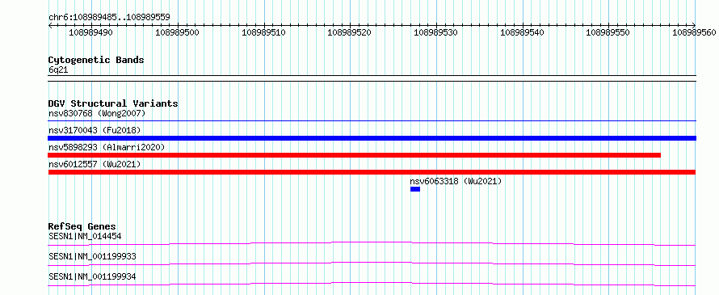Click the 6q21 band label

tap(58, 70)
